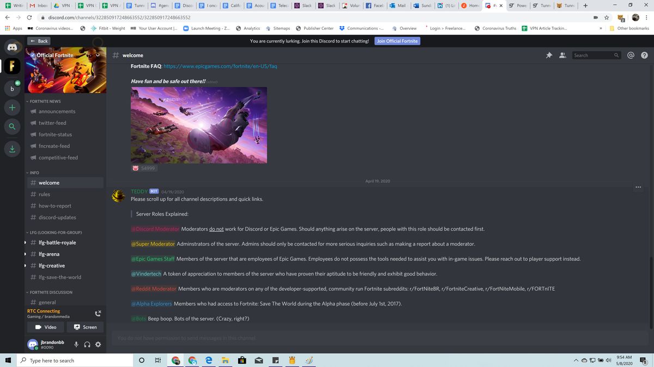
Task: Explore public servers via the magnifier icon
Action: point(11,127)
